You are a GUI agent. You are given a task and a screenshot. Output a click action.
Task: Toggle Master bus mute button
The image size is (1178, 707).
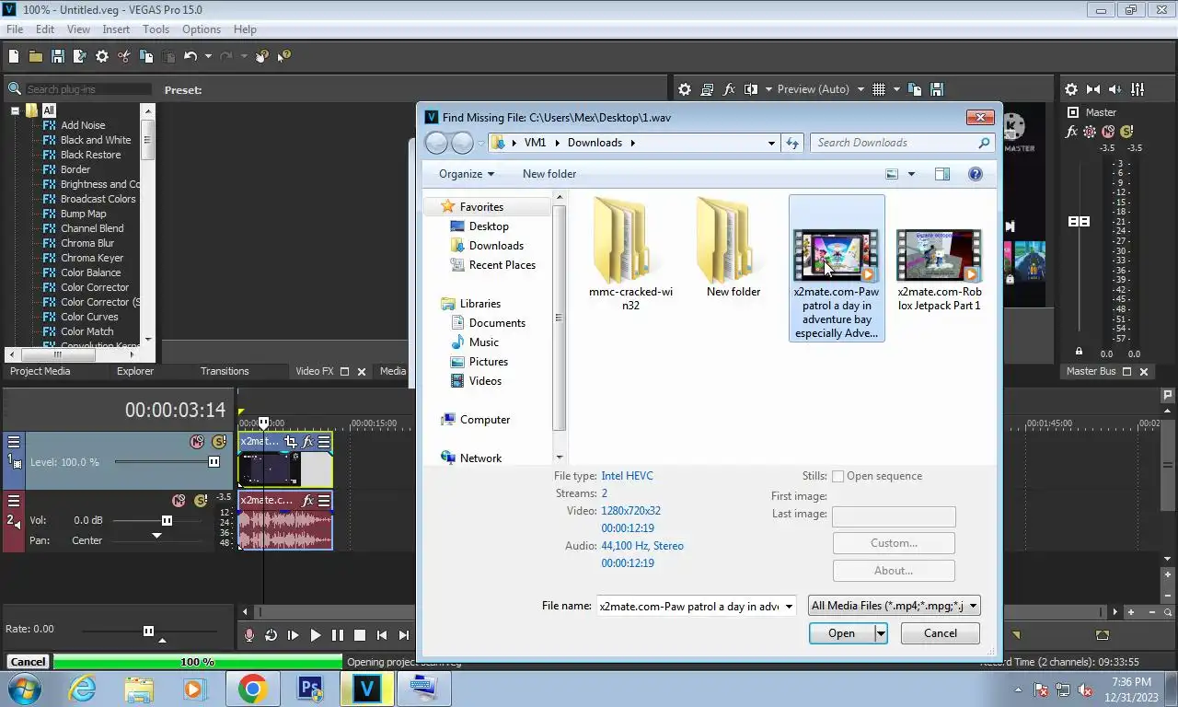point(1108,132)
